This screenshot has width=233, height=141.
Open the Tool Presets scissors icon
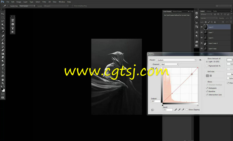point(197,23)
